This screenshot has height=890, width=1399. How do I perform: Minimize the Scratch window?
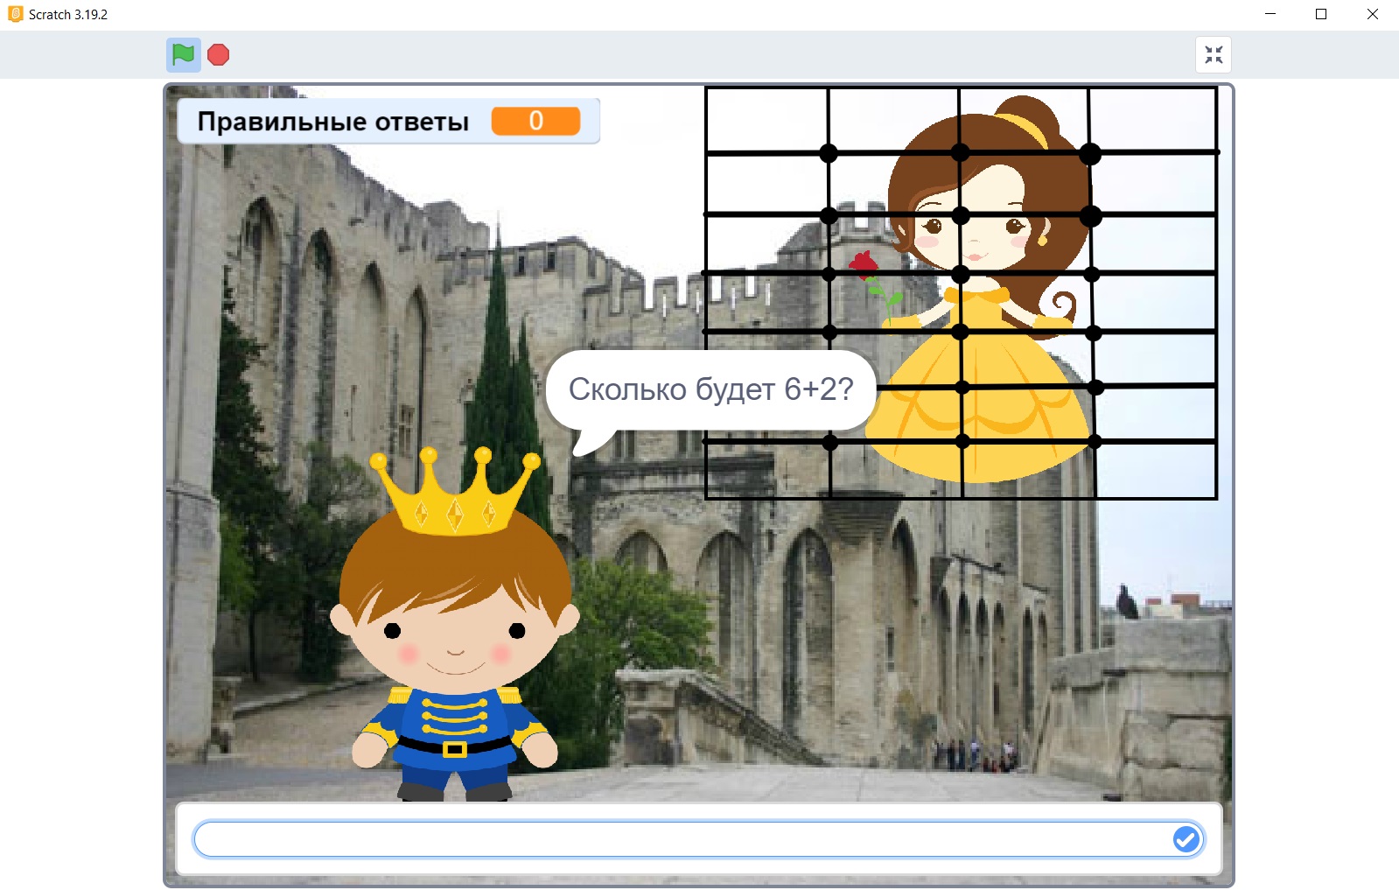click(1270, 14)
